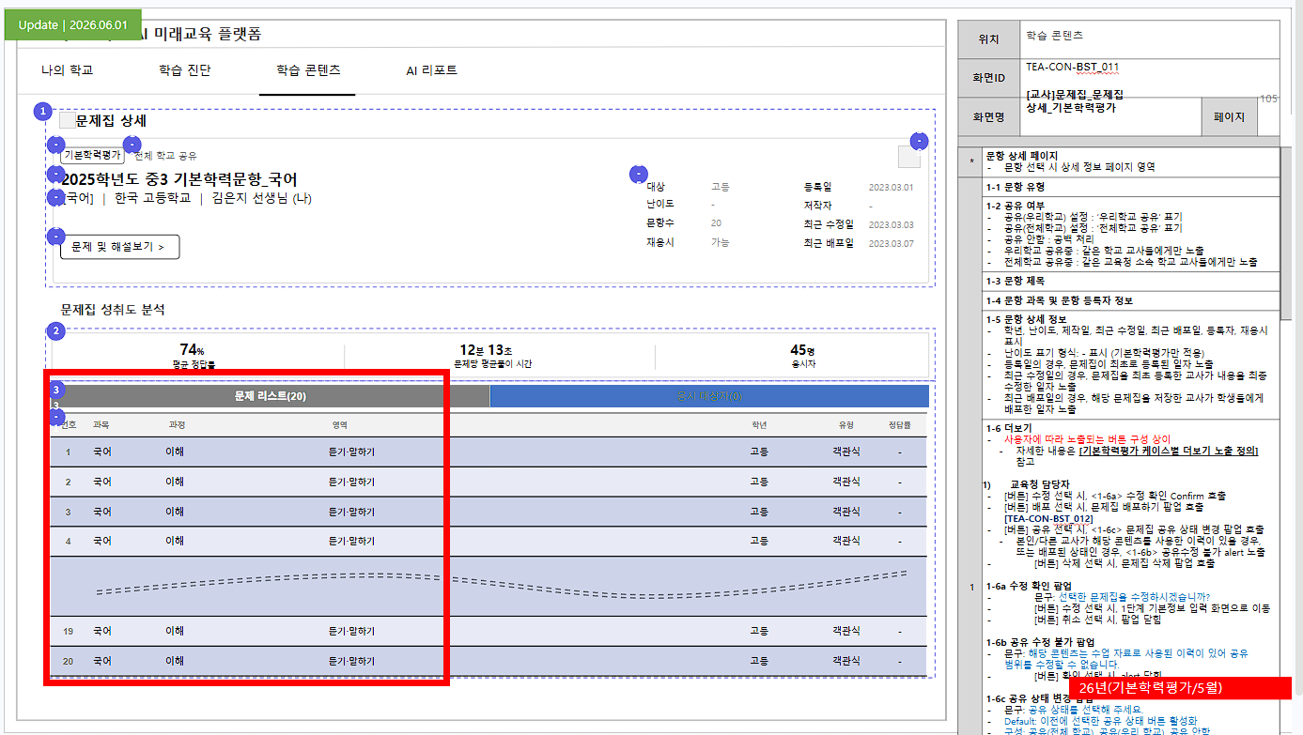Image resolution: width=1303 pixels, height=735 pixels.
Task: Click the 45명 응시자 statistic
Action: click(x=802, y=355)
